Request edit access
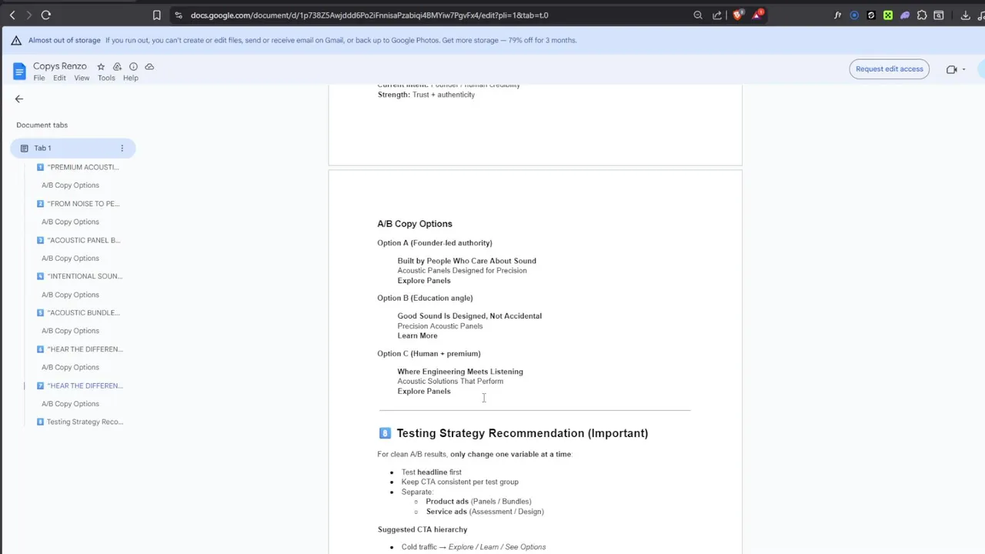Viewport: 985px width, 554px height. [x=889, y=68]
